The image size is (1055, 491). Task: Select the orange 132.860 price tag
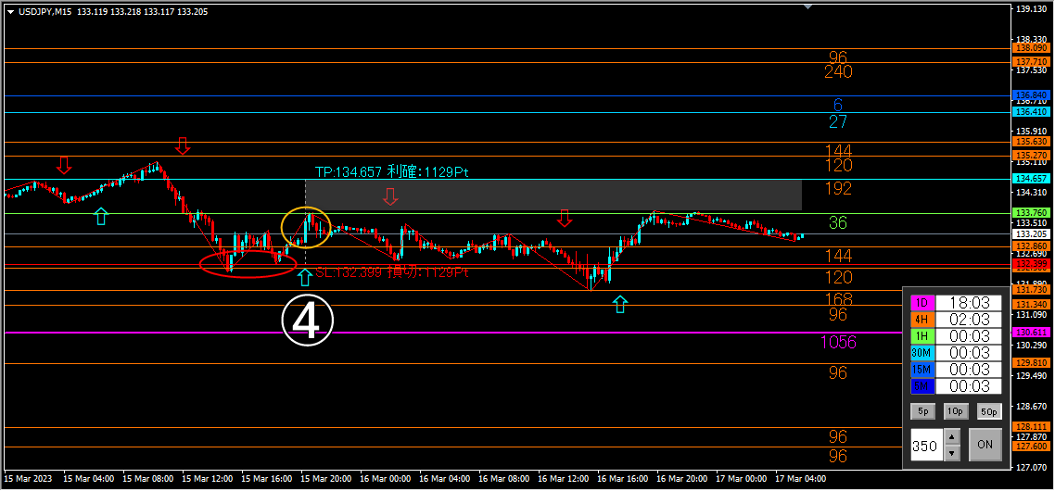1031,246
